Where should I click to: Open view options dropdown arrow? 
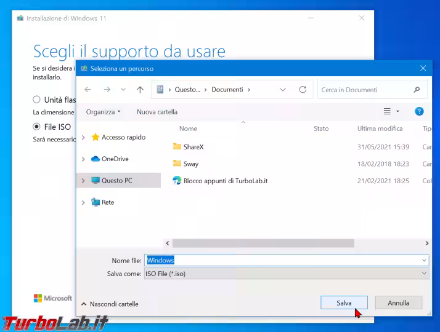point(397,111)
